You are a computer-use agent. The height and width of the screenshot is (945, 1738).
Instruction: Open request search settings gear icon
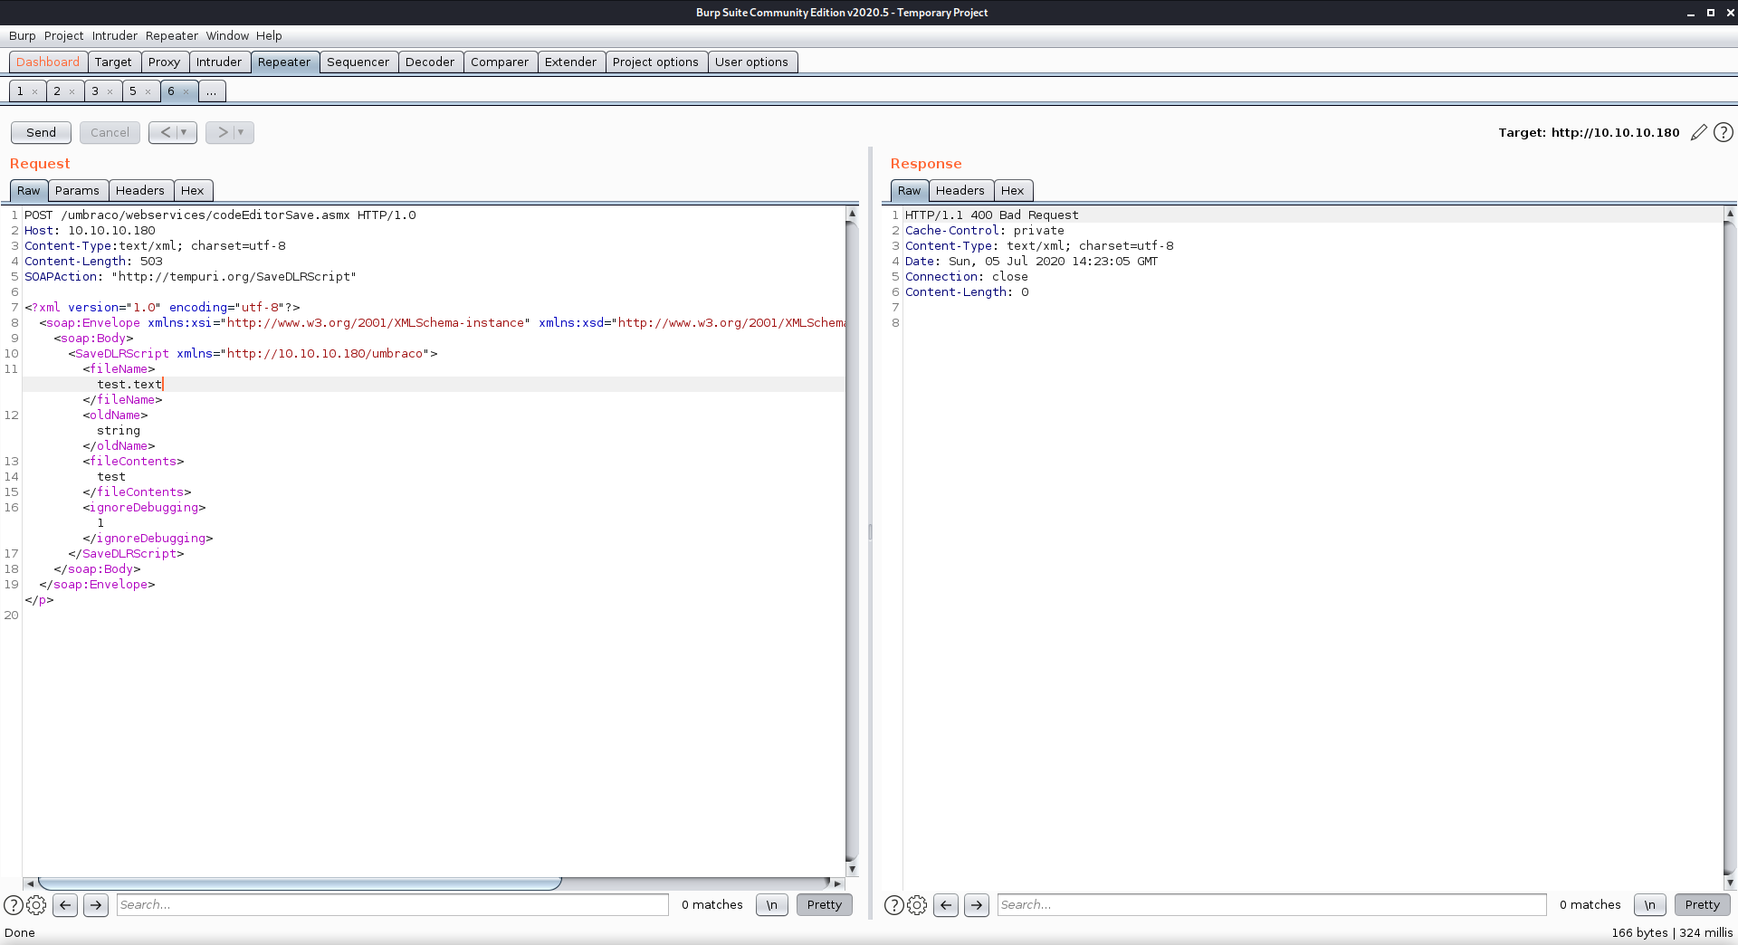pos(36,905)
